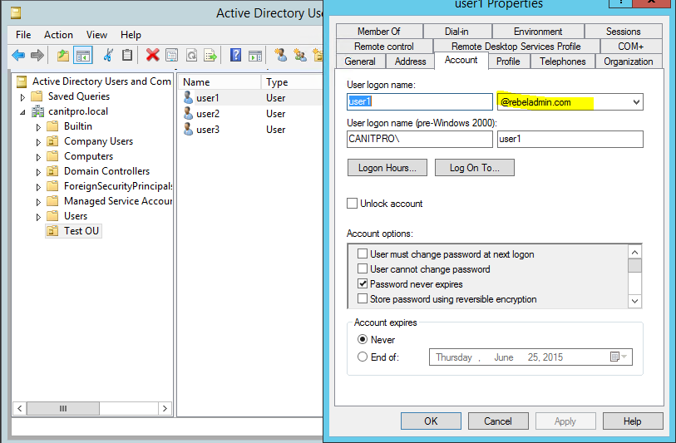Click the Log On To button
The height and width of the screenshot is (443, 676).
pos(474,168)
